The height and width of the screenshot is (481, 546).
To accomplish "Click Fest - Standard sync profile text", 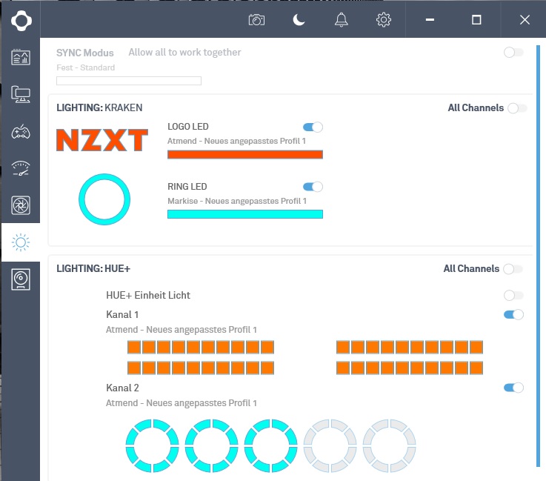I will tap(86, 67).
